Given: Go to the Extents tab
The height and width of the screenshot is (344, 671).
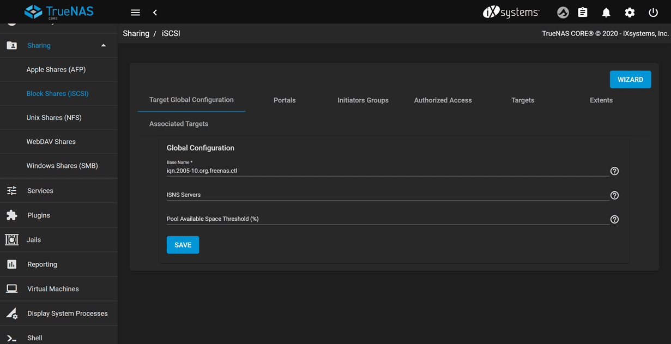Looking at the screenshot, I should (x=601, y=100).
